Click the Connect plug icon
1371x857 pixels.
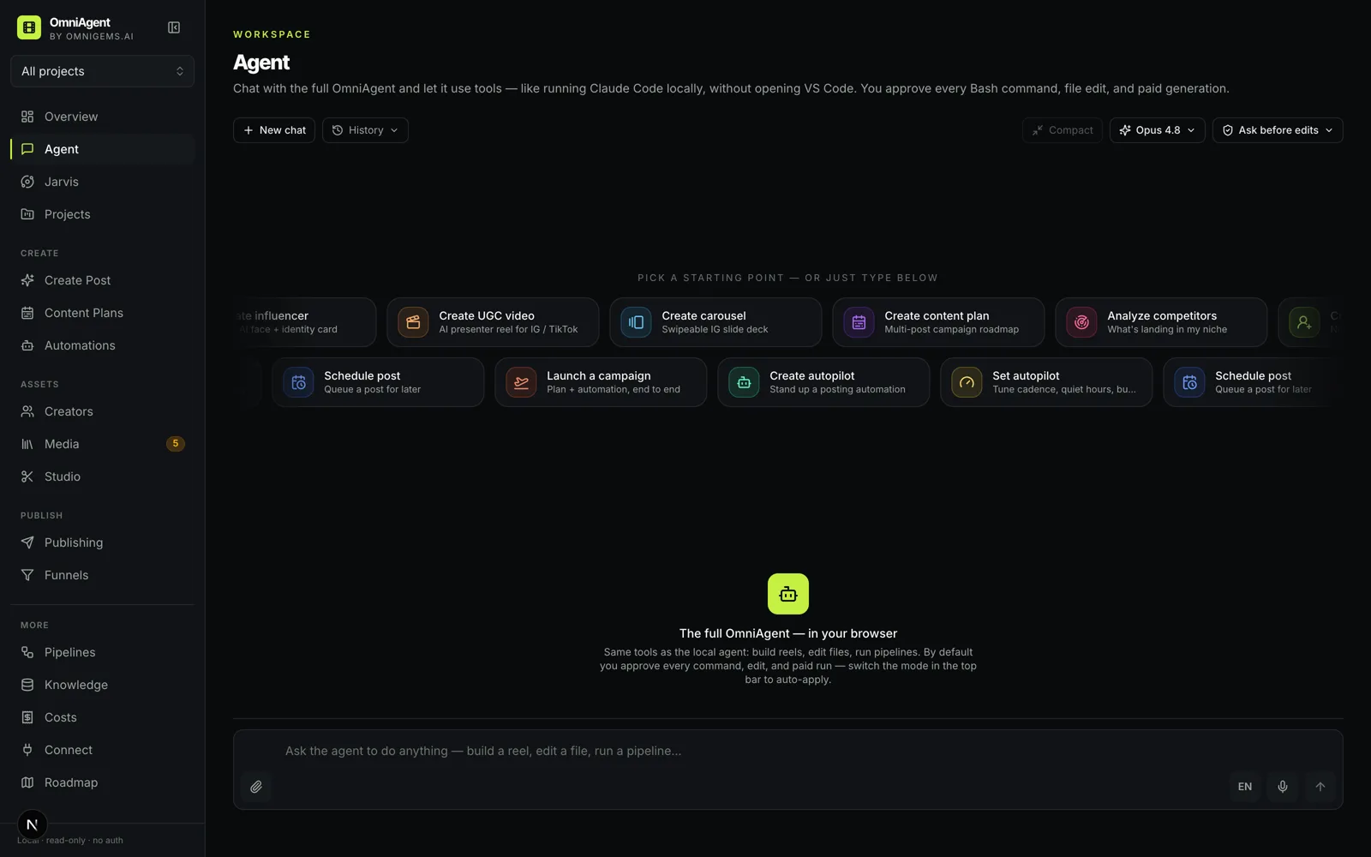pyautogui.click(x=27, y=750)
